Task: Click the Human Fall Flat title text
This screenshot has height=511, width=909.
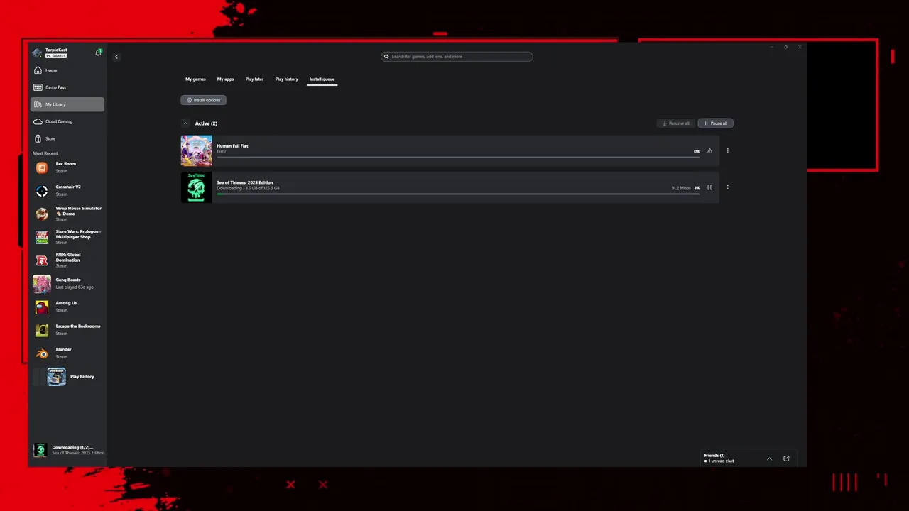Action: pos(232,146)
